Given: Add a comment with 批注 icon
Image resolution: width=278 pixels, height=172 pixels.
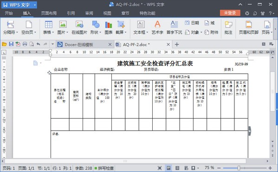Looking at the screenshot, I should (x=228, y=27).
